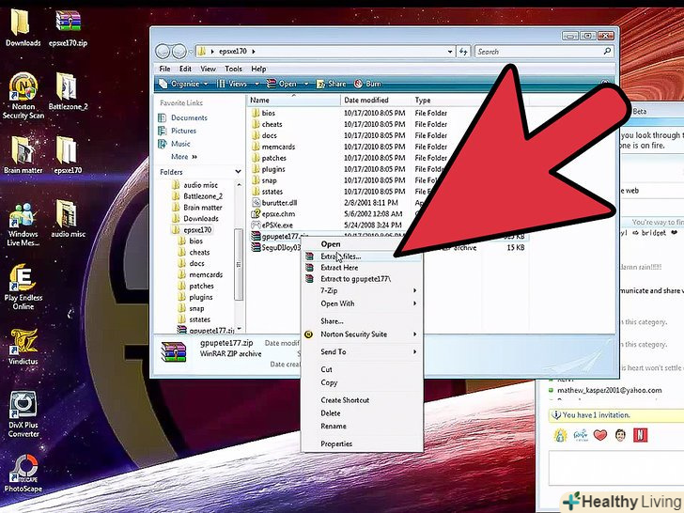Expand the 7-Zip submenu
This screenshot has width=684, height=513.
coord(362,290)
